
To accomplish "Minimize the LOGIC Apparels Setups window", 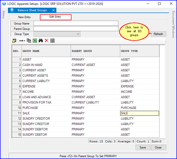I will [148, 4].
